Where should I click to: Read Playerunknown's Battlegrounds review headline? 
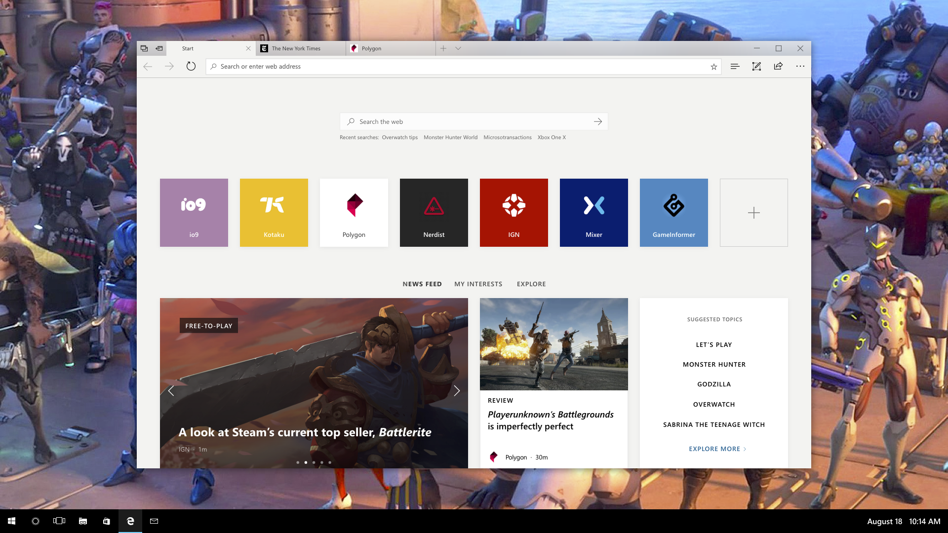(x=551, y=420)
